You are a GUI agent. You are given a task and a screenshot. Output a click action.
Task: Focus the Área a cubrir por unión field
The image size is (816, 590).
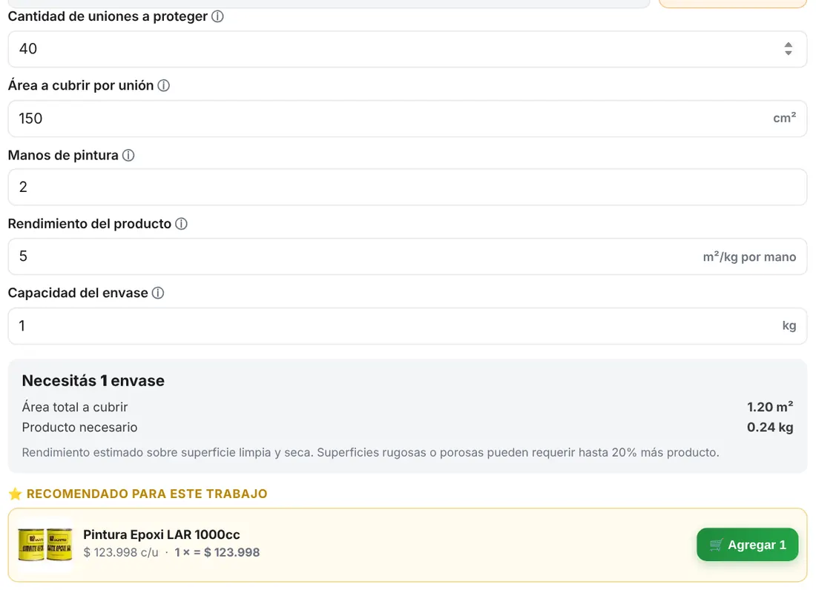tap(407, 119)
